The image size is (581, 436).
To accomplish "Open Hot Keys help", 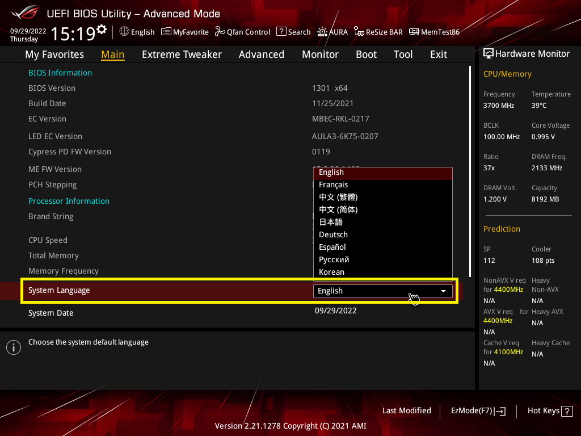I will coord(550,411).
